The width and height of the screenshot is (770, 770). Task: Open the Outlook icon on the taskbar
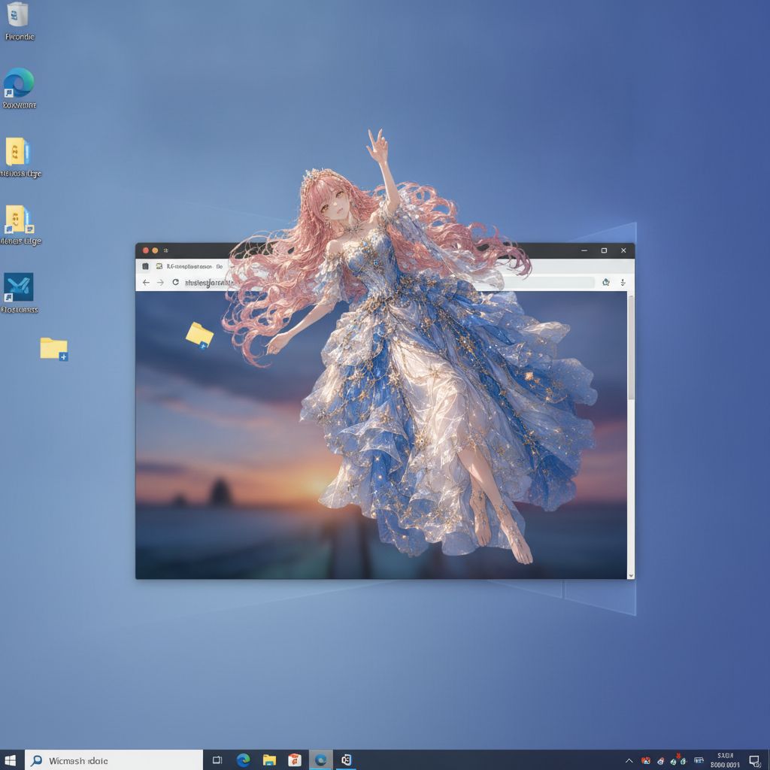[346, 760]
